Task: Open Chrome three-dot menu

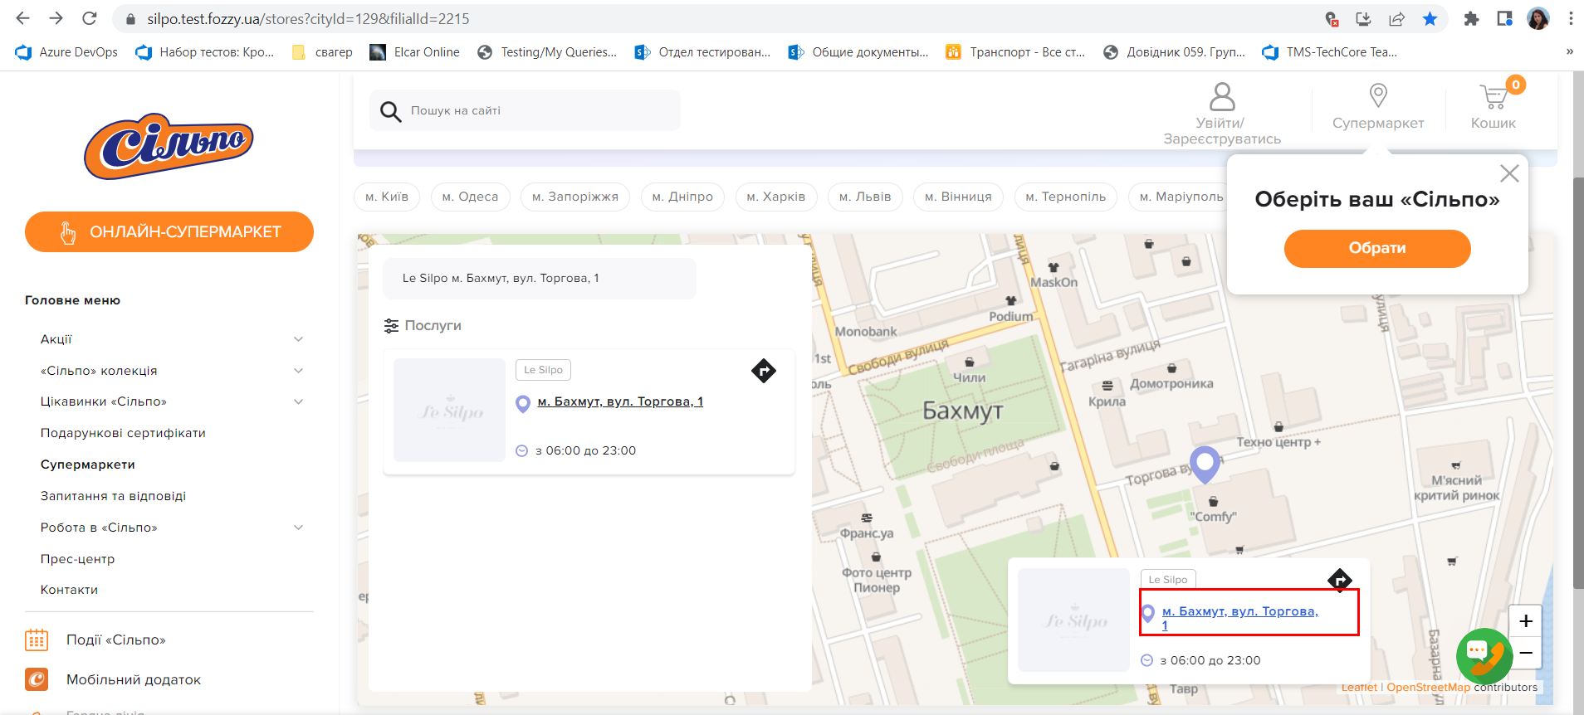Action: point(1571,18)
